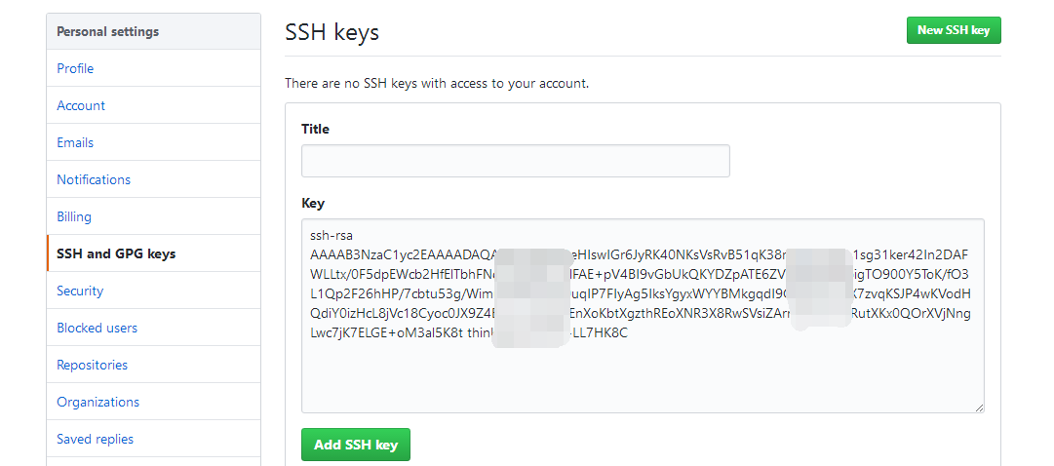Click the Title field label
The image size is (1054, 466).
[x=315, y=129]
